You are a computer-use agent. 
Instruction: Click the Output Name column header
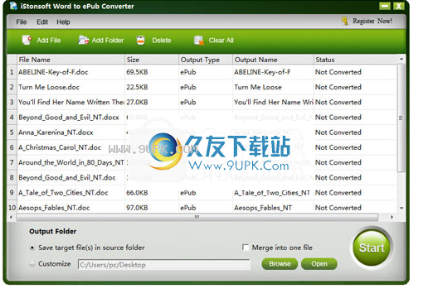273,60
